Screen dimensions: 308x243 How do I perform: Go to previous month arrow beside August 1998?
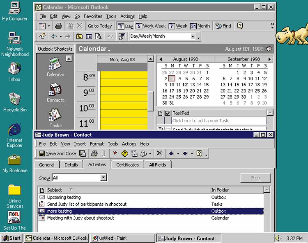click(161, 59)
